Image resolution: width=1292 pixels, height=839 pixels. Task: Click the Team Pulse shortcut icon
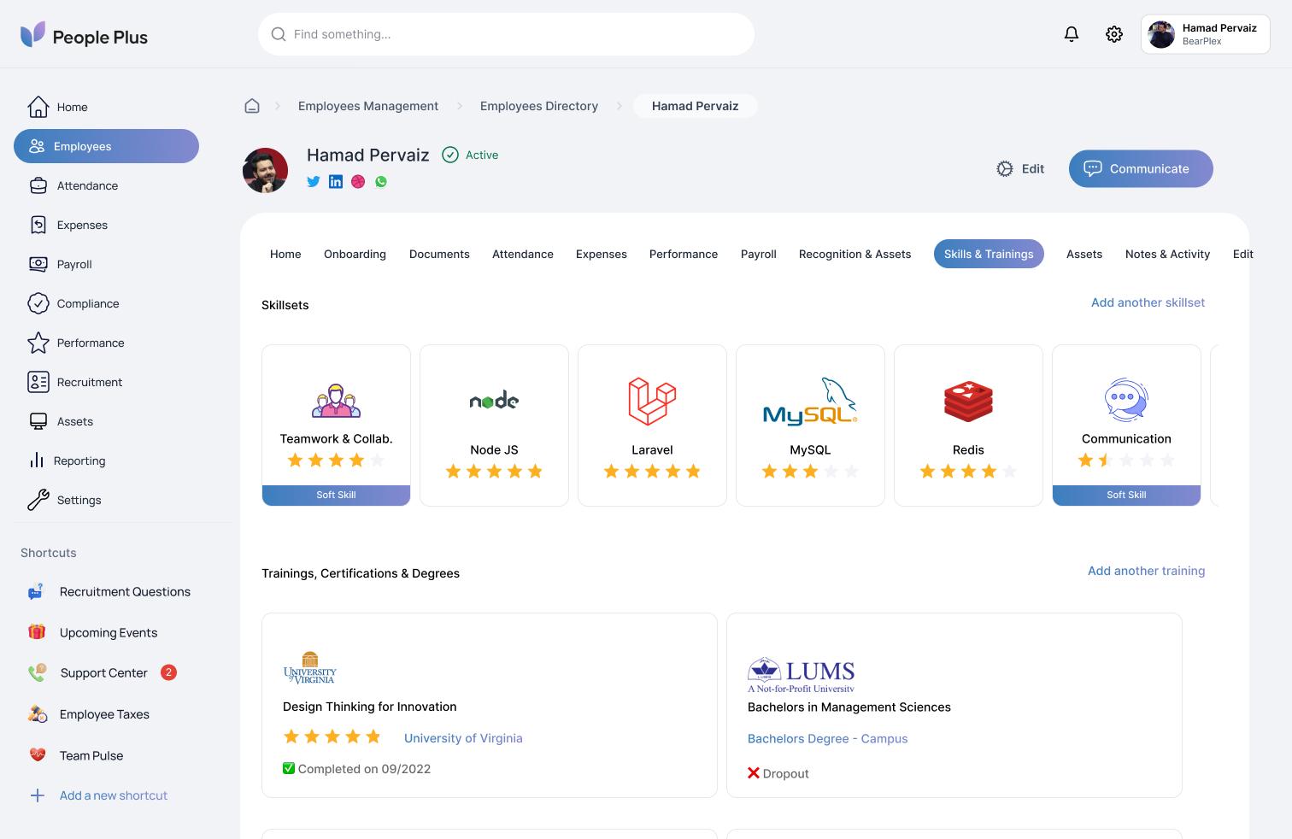pos(38,755)
